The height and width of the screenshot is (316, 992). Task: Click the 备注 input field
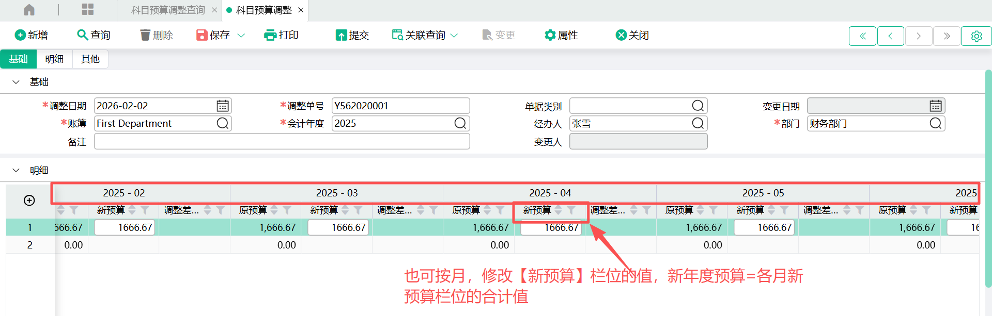pos(282,141)
